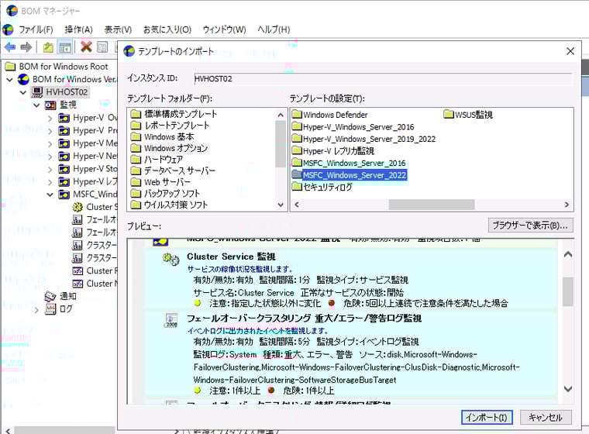Open the ウィンドウ(W) menu
The width and height of the screenshot is (589, 434).
pos(224,29)
